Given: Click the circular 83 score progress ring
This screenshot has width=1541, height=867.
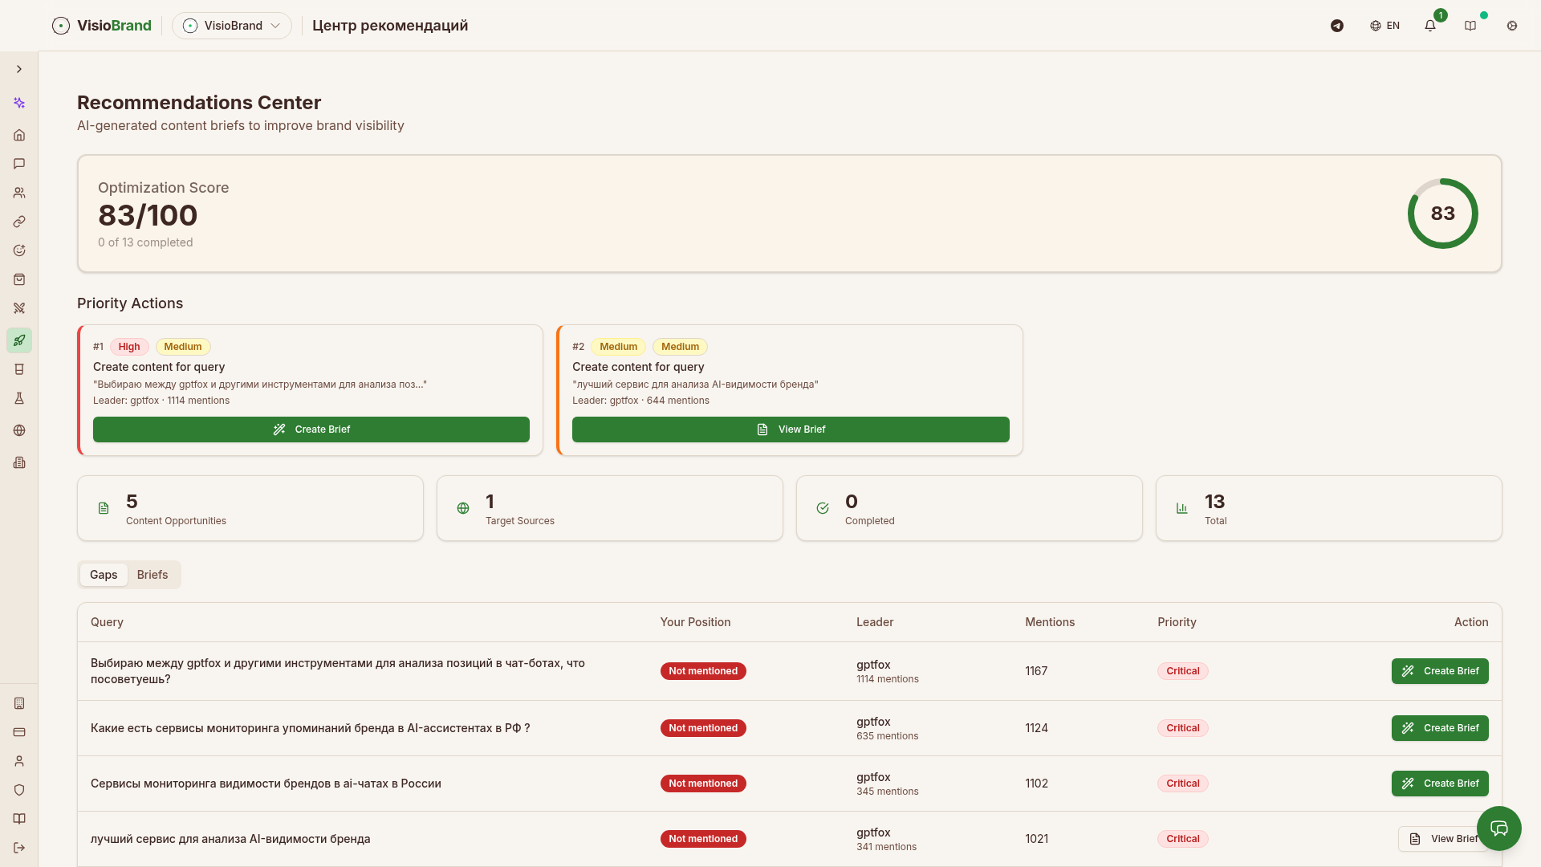Looking at the screenshot, I should coord(1442,214).
